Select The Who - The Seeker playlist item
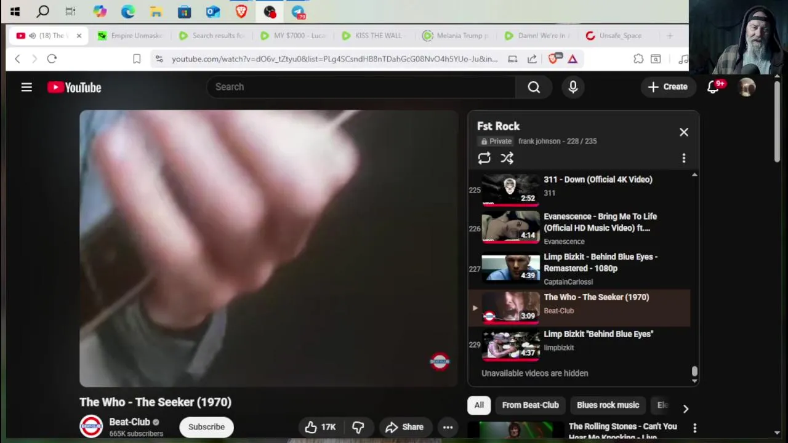 pyautogui.click(x=579, y=308)
